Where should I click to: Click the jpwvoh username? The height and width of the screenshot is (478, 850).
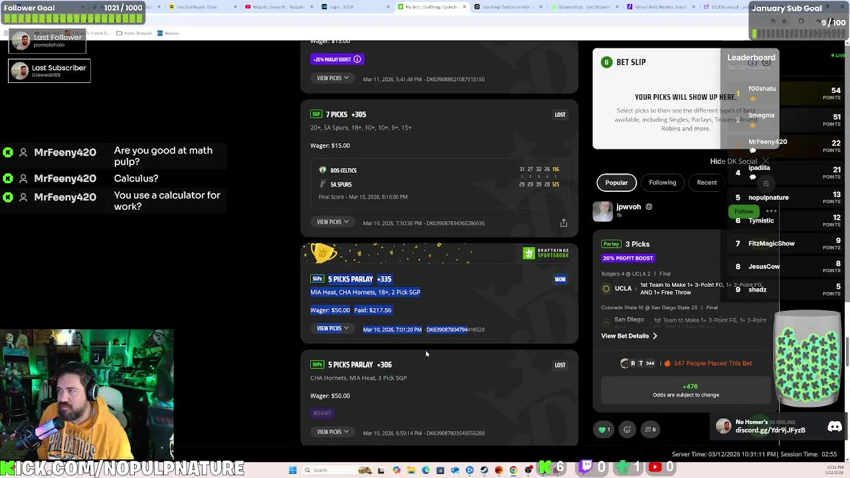[x=628, y=206]
